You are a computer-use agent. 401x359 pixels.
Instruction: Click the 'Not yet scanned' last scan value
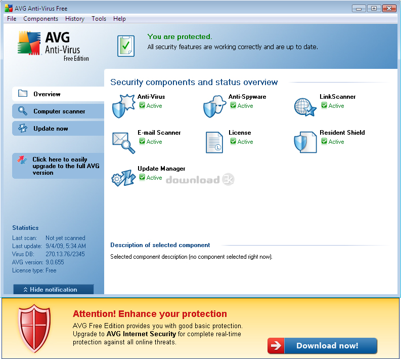tap(65, 238)
